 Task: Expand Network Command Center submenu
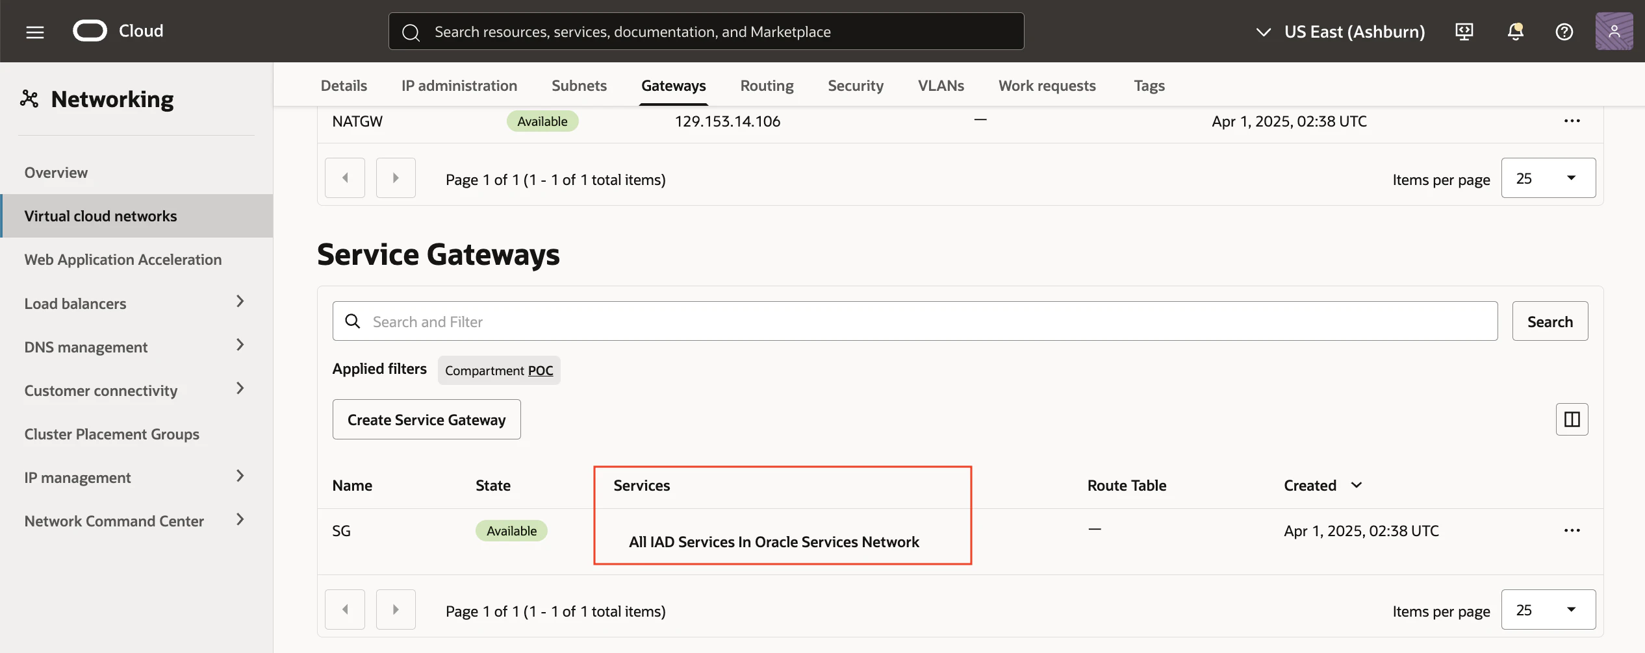[x=240, y=519]
